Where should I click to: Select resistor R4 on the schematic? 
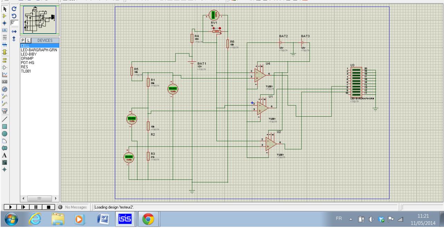(192, 38)
